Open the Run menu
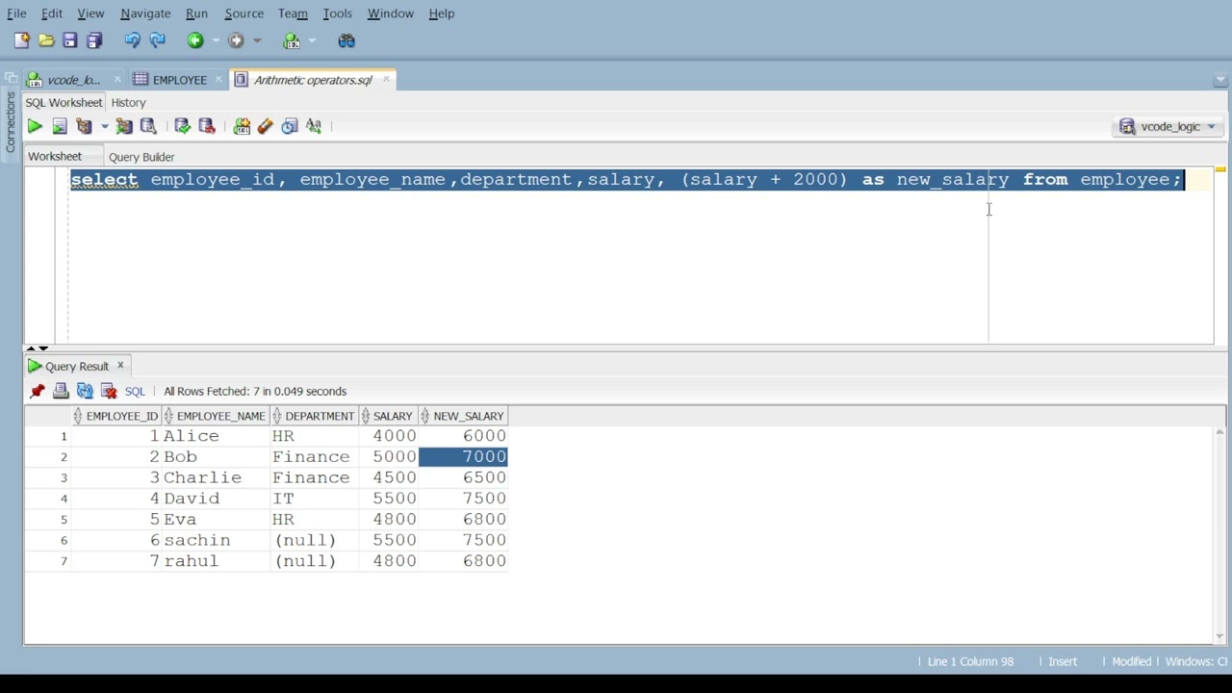The height and width of the screenshot is (693, 1232). click(x=196, y=13)
